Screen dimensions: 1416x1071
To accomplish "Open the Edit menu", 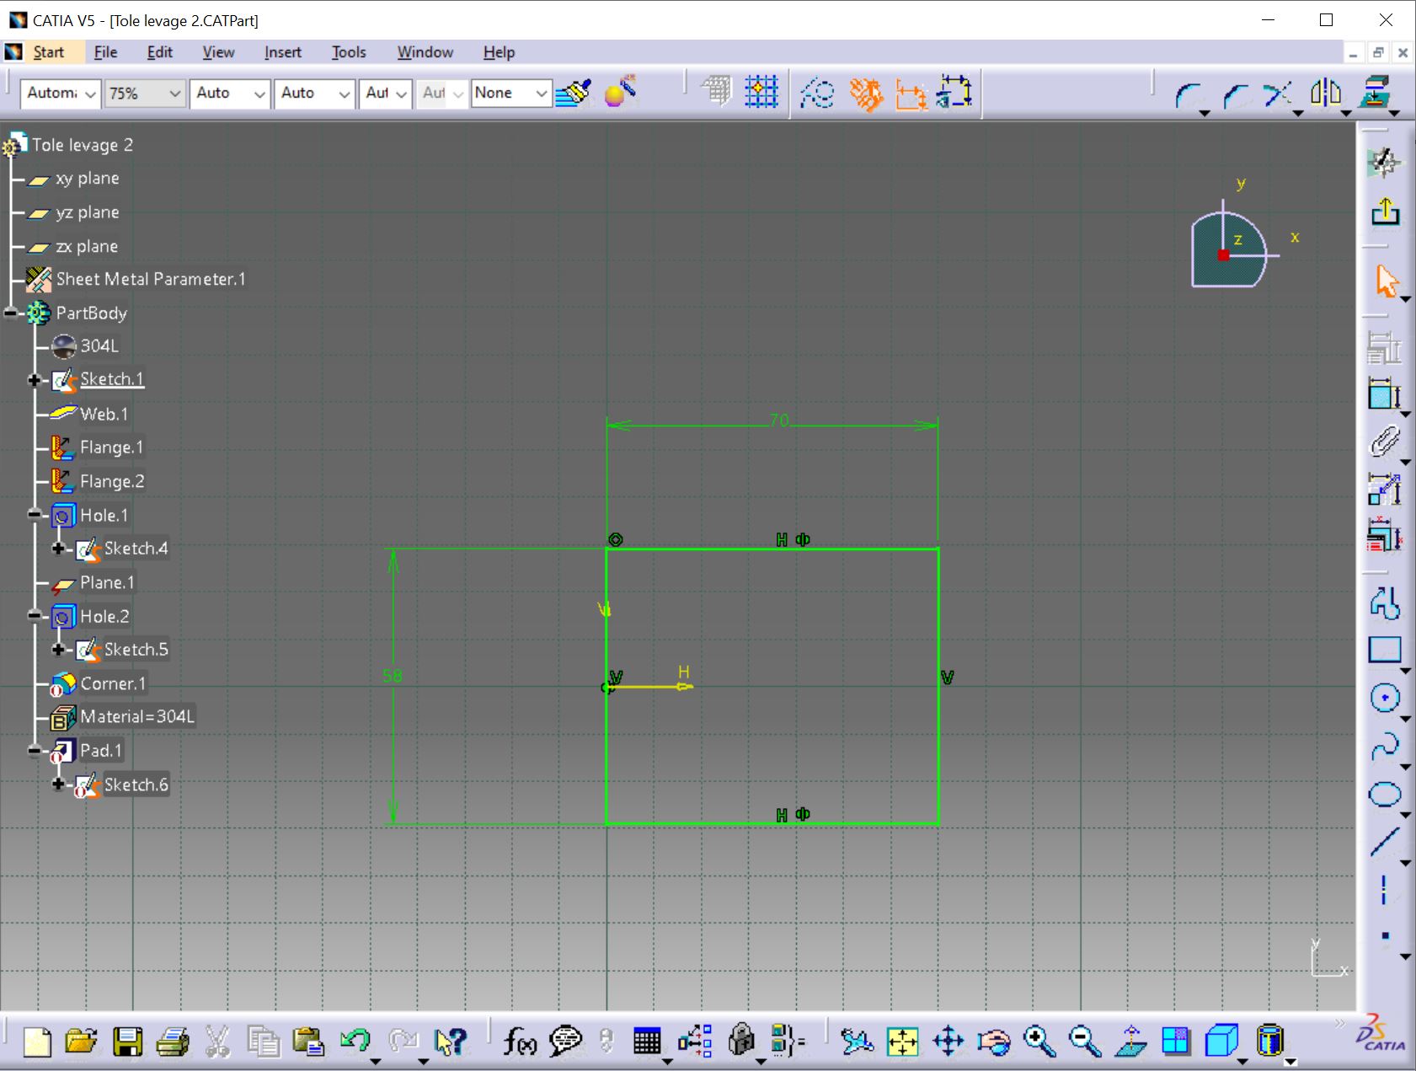I will pyautogui.click(x=159, y=52).
